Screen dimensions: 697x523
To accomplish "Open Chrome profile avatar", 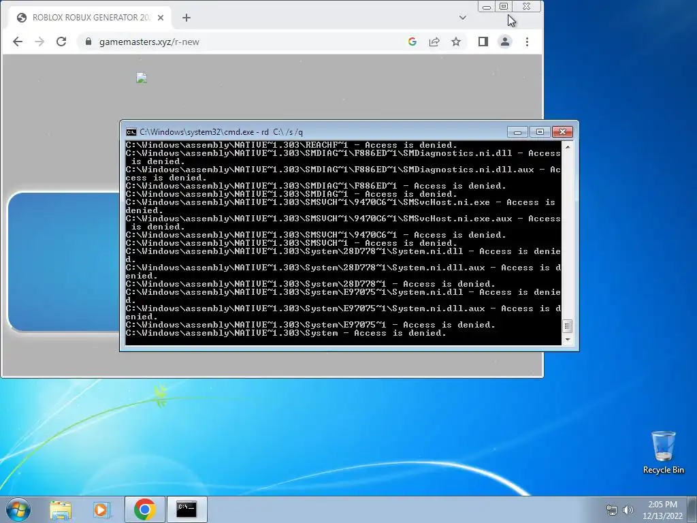I will pos(505,42).
